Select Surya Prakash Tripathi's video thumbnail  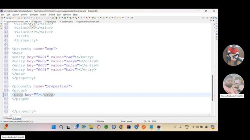(x=234, y=84)
